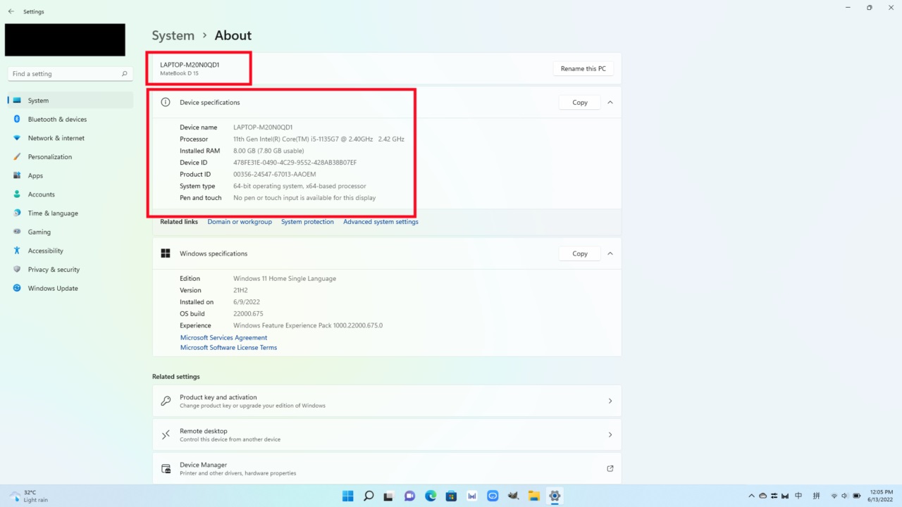Click the Find a setting search box

tap(70, 73)
